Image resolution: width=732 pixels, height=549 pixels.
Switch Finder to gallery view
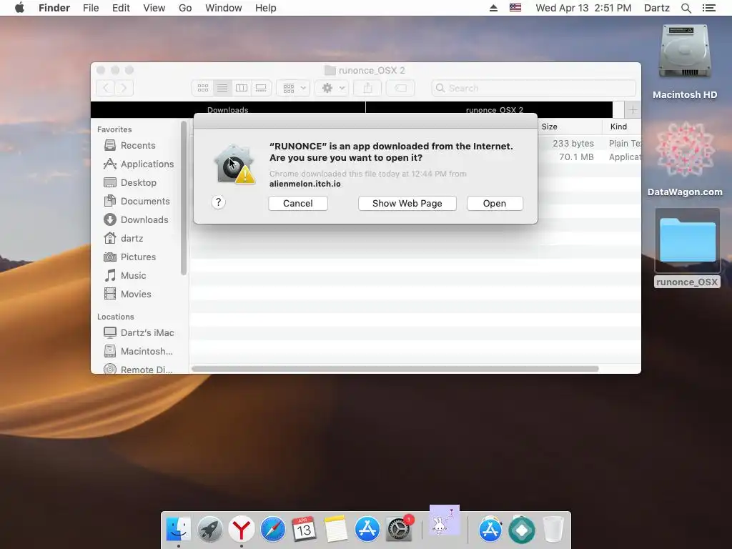(x=261, y=88)
